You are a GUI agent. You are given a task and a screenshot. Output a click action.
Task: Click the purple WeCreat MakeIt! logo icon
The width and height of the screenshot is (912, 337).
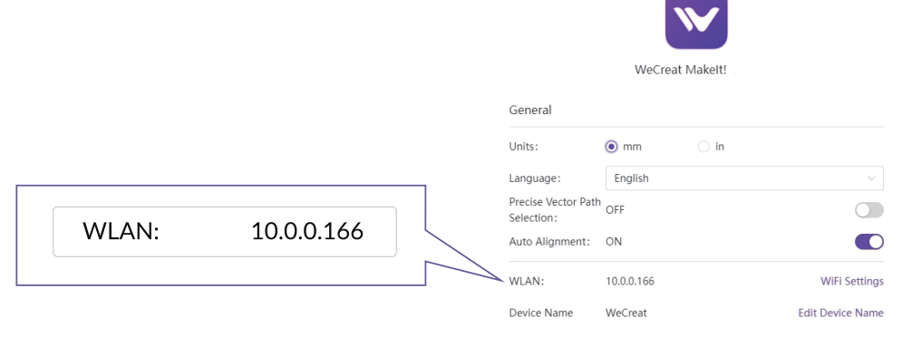click(x=696, y=24)
